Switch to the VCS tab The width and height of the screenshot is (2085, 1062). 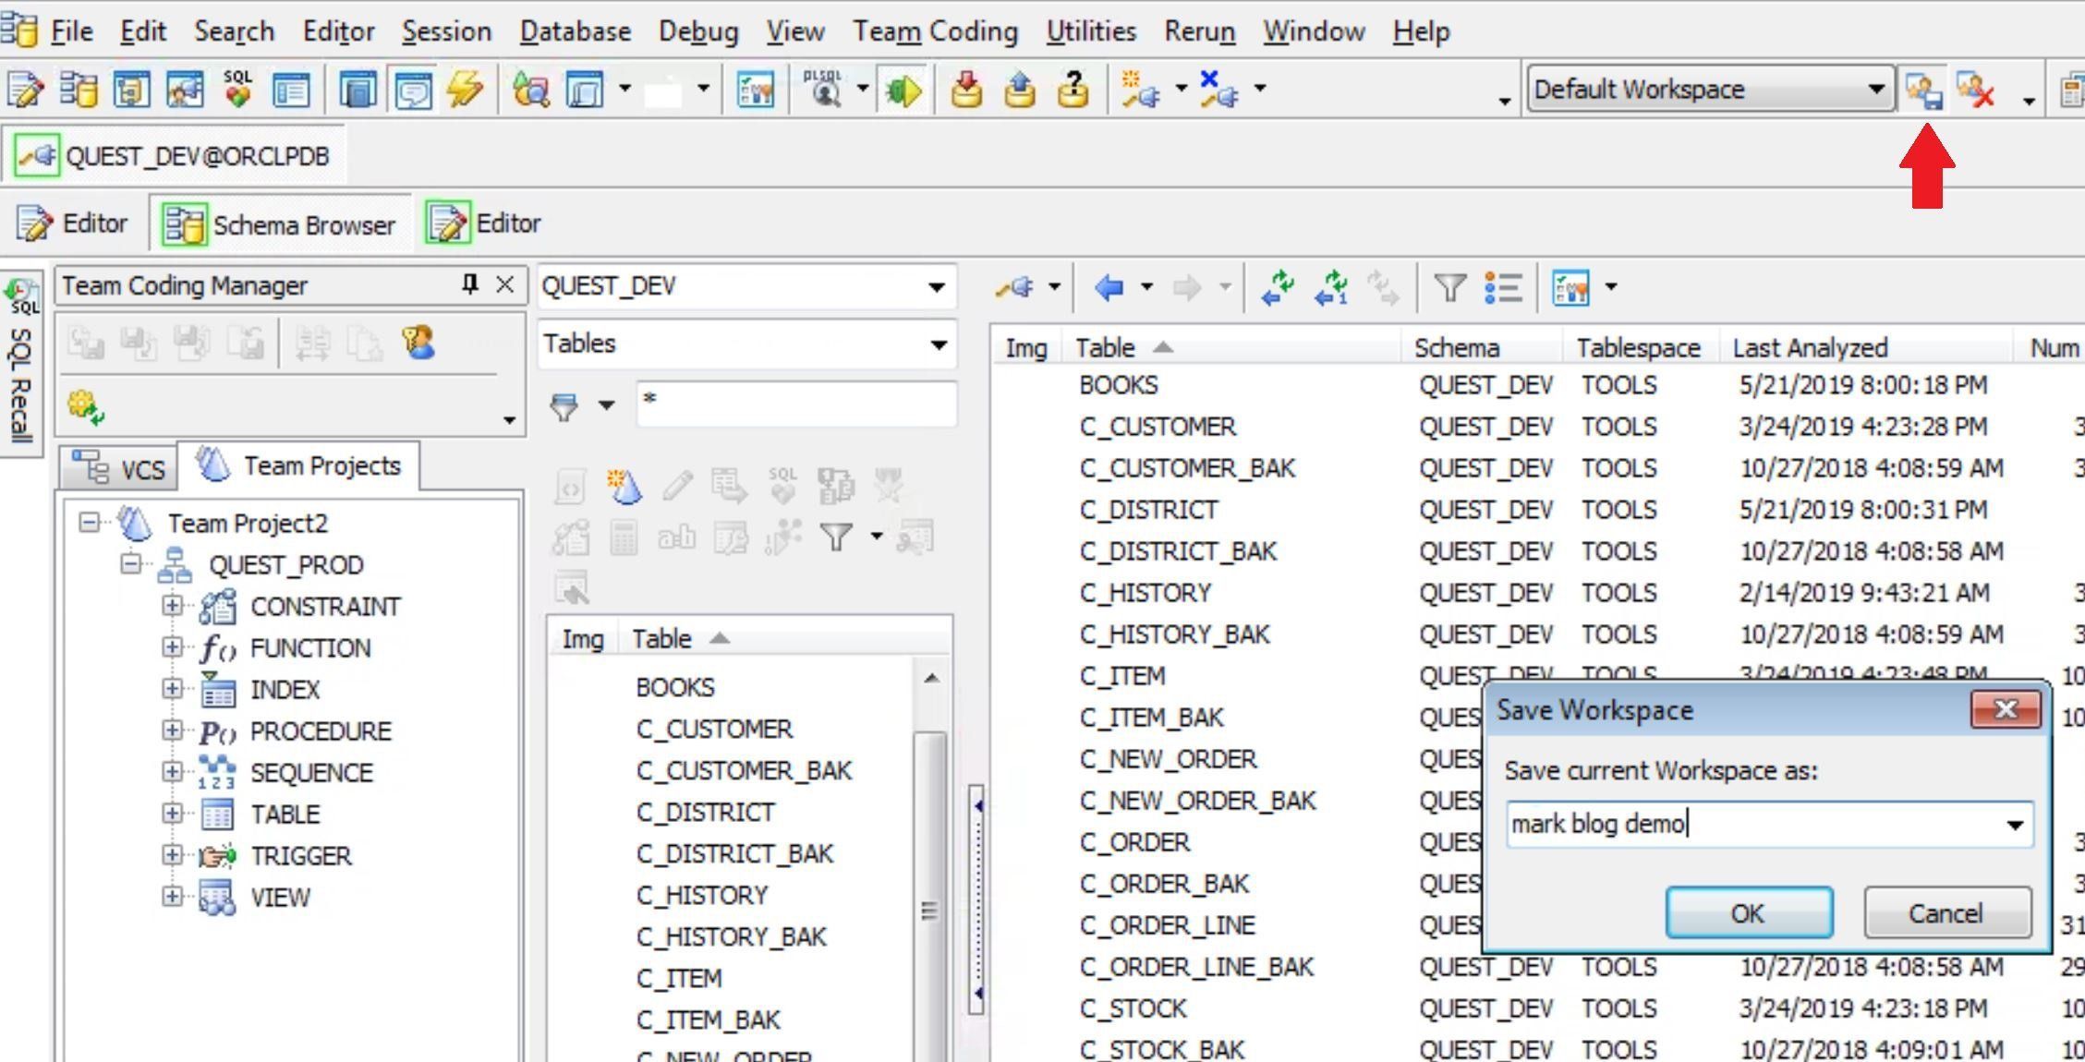[118, 469]
